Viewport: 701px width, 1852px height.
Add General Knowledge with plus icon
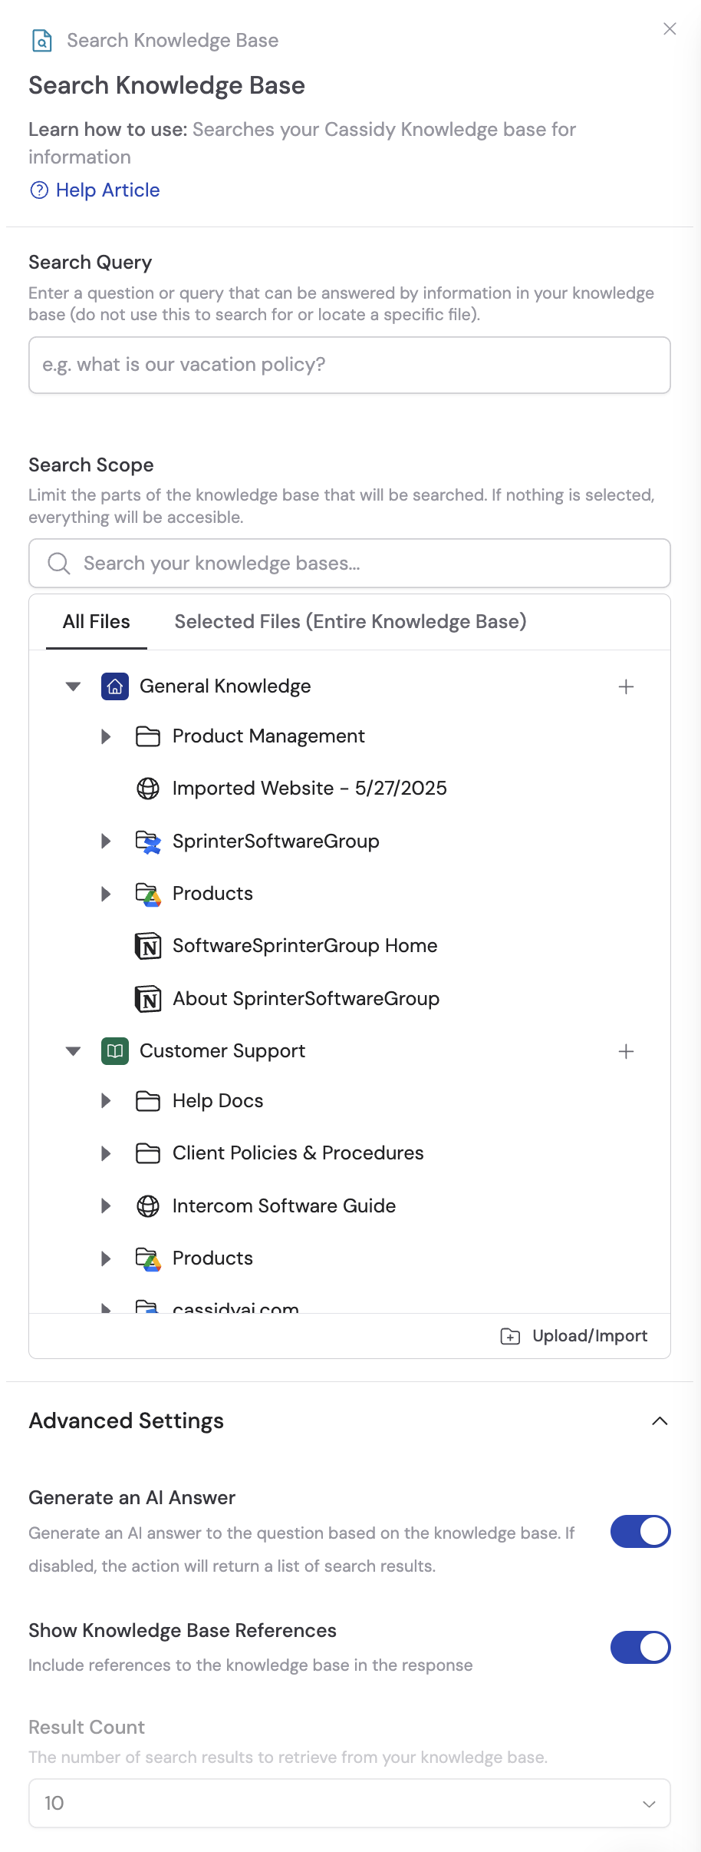point(626,686)
